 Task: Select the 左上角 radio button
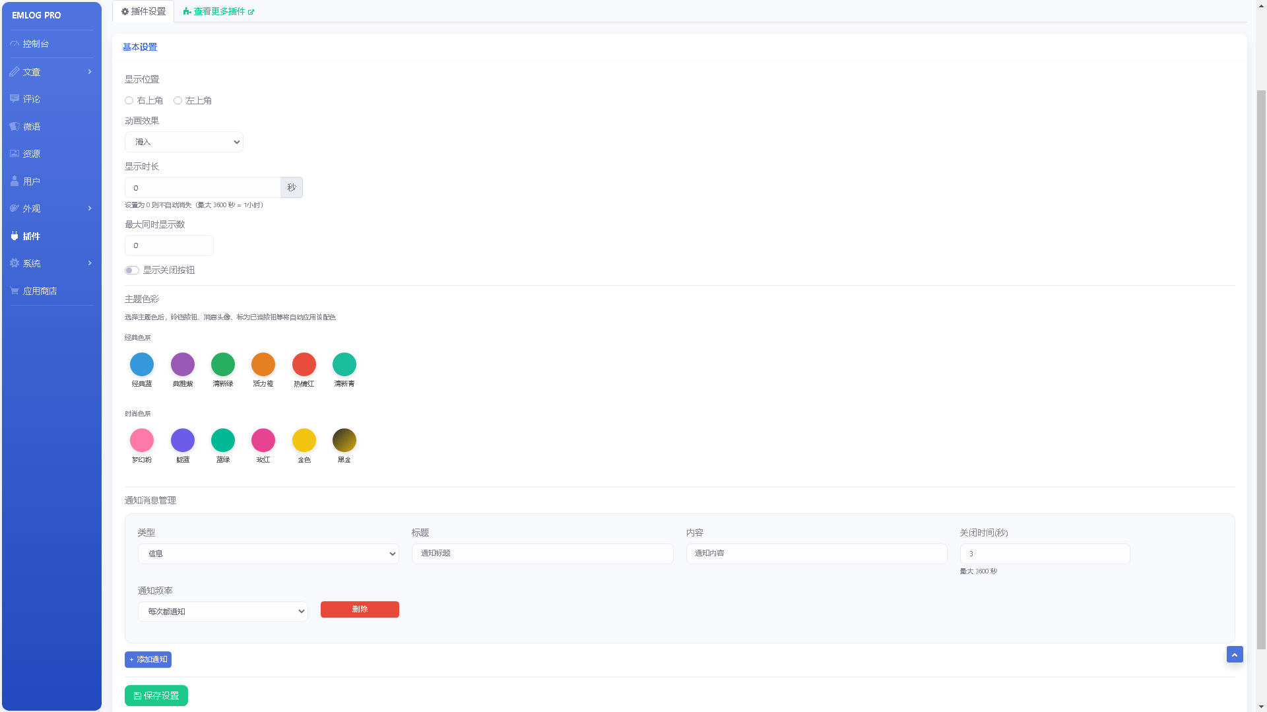178,100
